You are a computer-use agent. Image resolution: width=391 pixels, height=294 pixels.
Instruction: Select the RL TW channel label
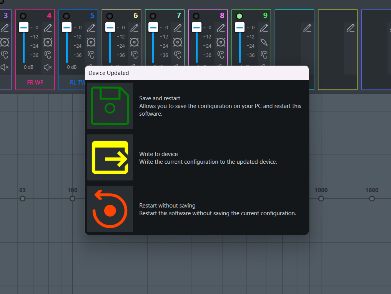(x=78, y=83)
